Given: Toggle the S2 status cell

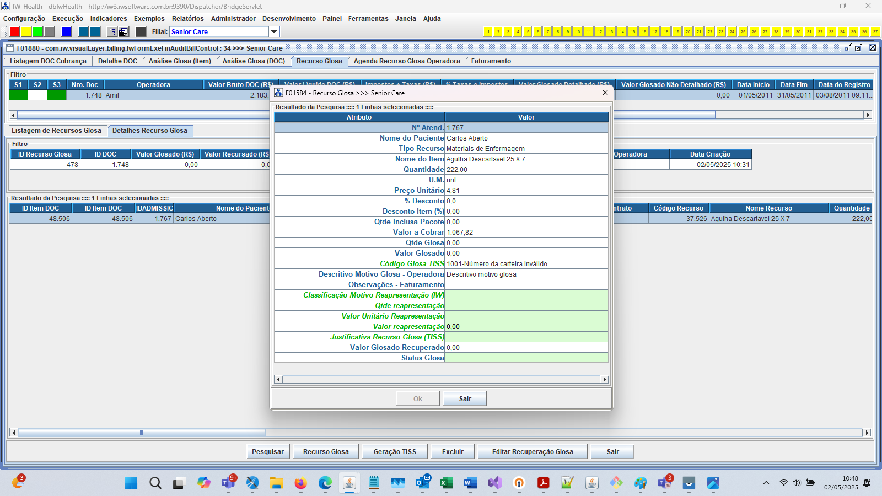Looking at the screenshot, I should click(37, 94).
